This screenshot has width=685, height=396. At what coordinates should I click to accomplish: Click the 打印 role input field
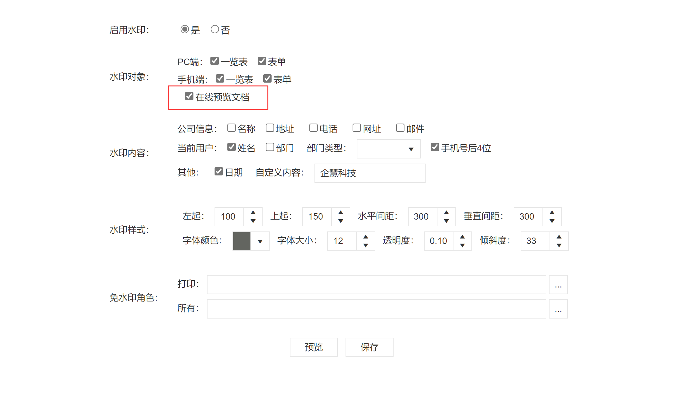click(x=377, y=285)
